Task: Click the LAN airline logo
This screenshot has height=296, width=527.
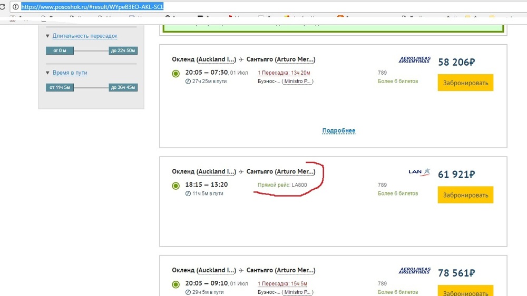Action: click(419, 171)
